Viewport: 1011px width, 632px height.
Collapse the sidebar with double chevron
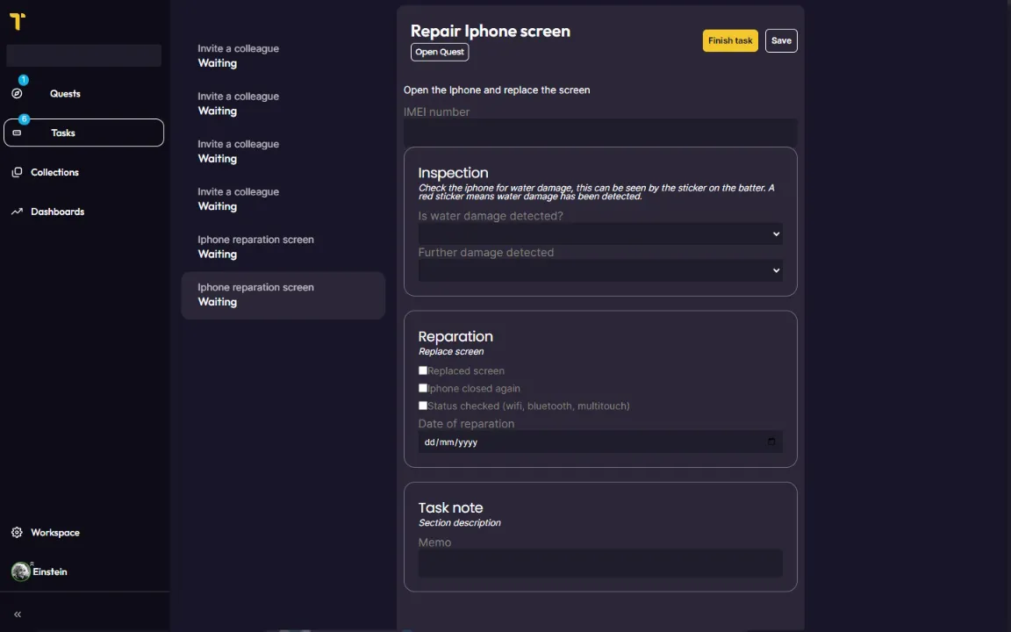click(x=18, y=614)
